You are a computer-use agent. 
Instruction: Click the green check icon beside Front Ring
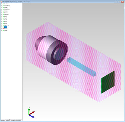(3, 9)
